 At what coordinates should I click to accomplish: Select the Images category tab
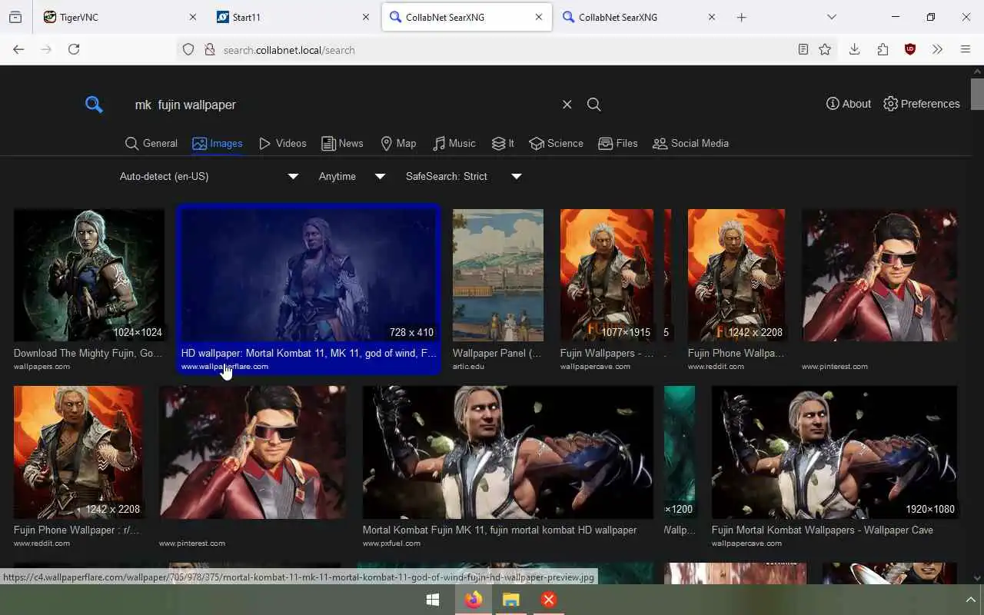click(x=218, y=143)
